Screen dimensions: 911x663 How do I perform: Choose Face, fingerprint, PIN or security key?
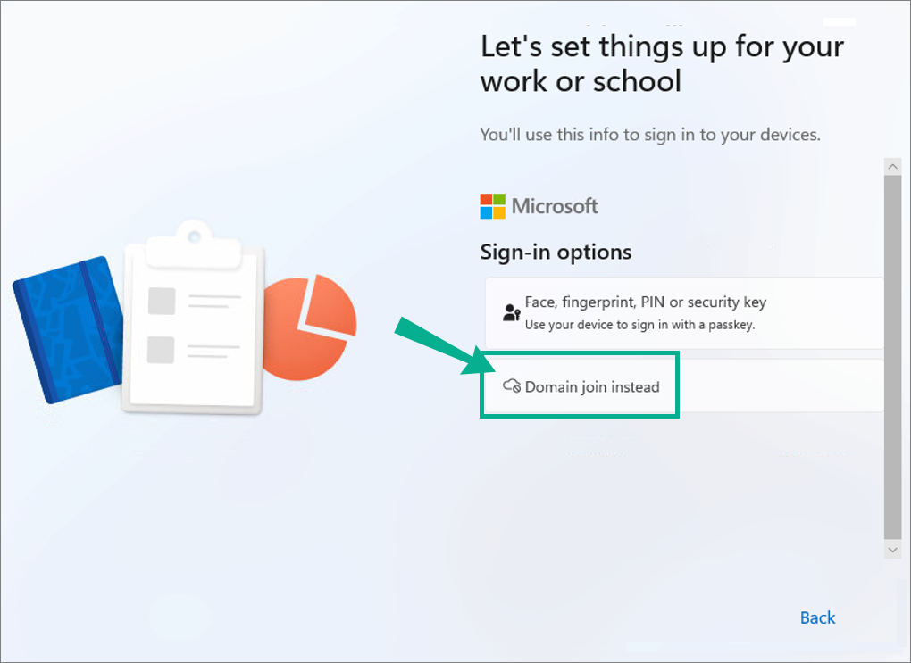684,313
